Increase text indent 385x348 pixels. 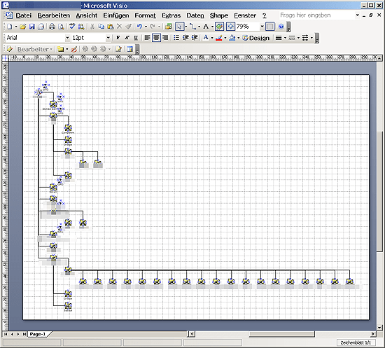coord(195,38)
